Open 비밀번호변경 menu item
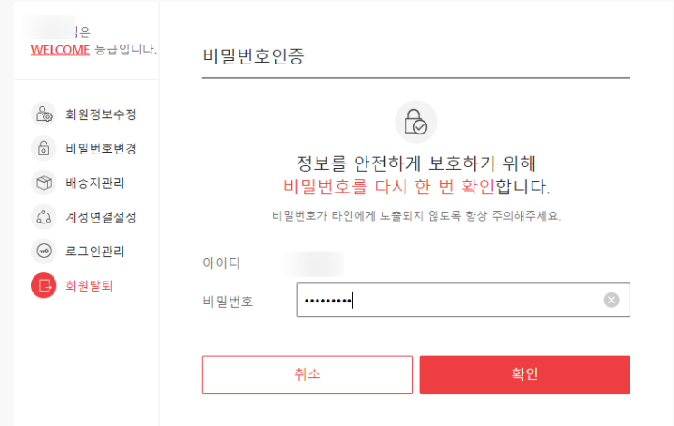The width and height of the screenshot is (674, 426). [101, 149]
